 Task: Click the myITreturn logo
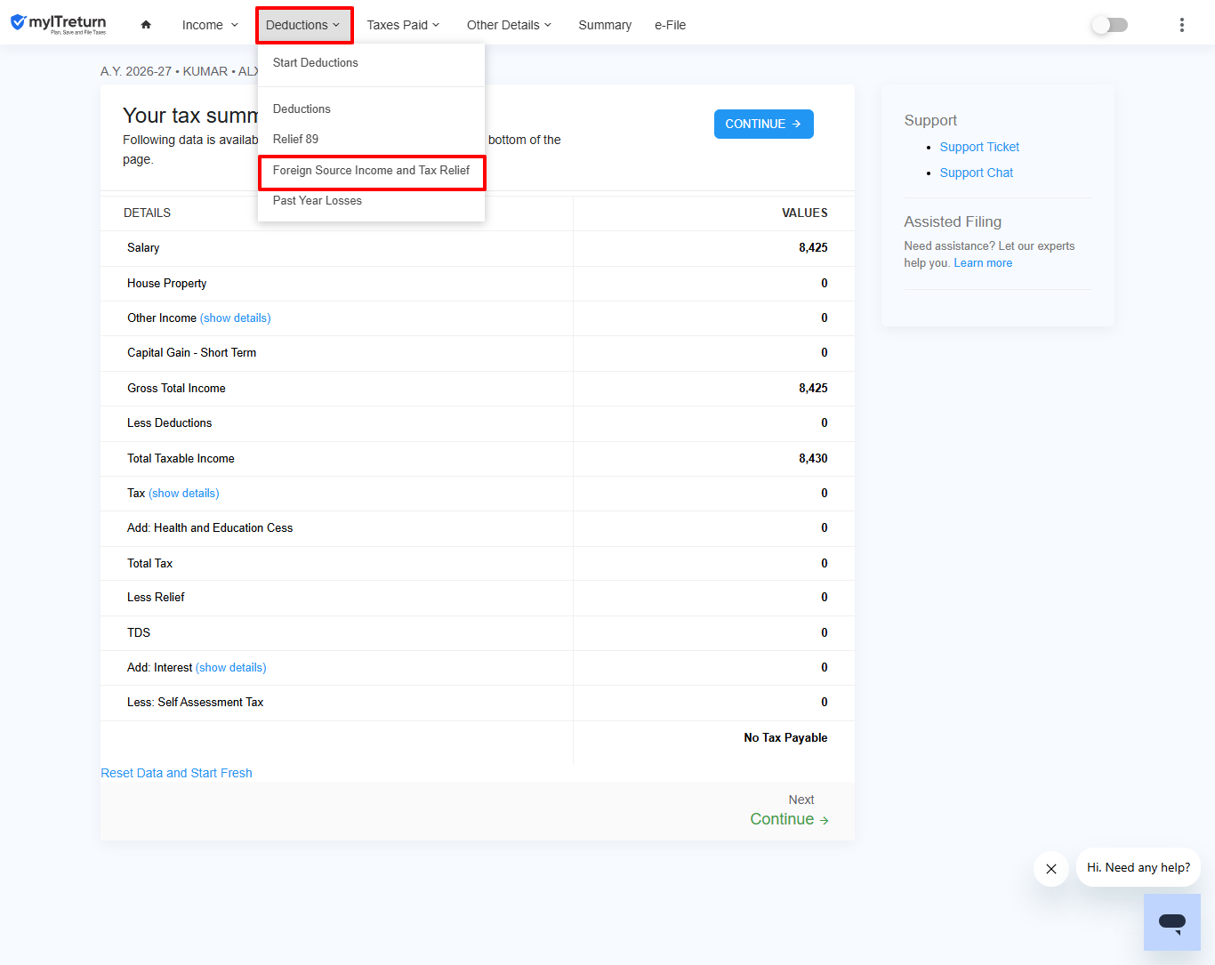pyautogui.click(x=59, y=24)
